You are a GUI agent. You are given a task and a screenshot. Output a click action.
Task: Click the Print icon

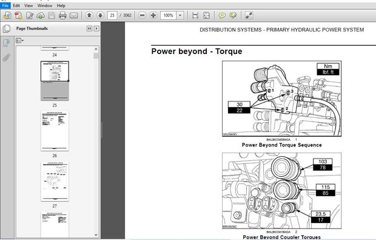[x=62, y=16]
